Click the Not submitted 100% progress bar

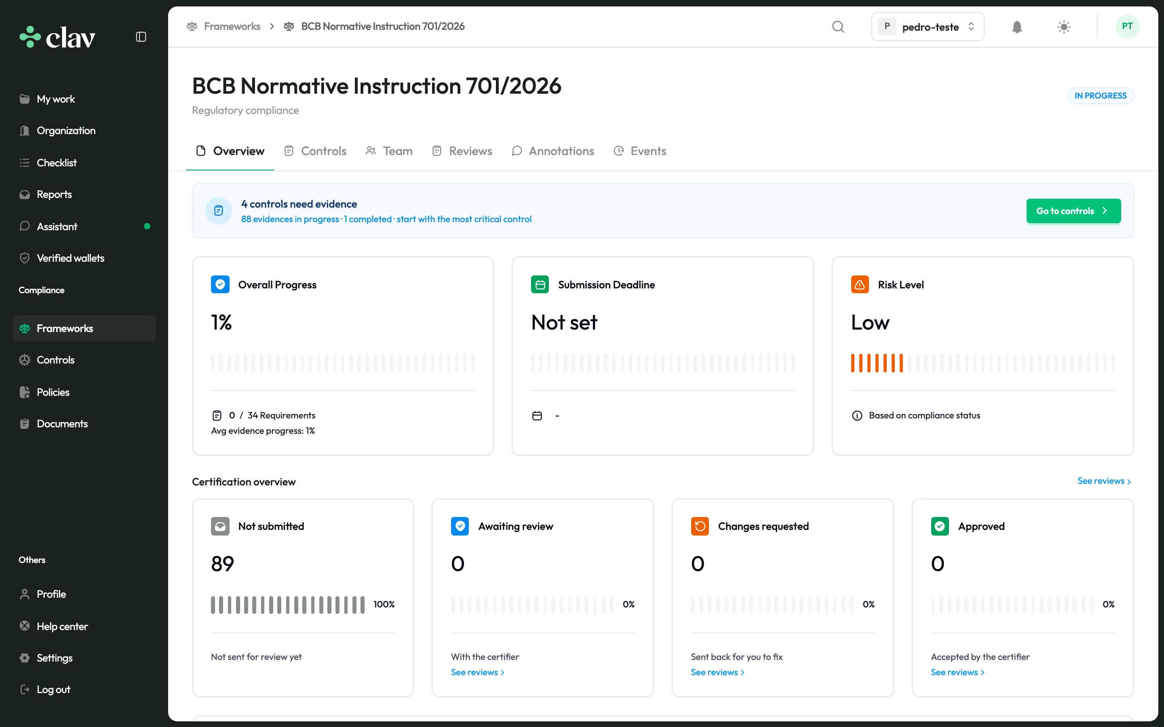tap(288, 605)
